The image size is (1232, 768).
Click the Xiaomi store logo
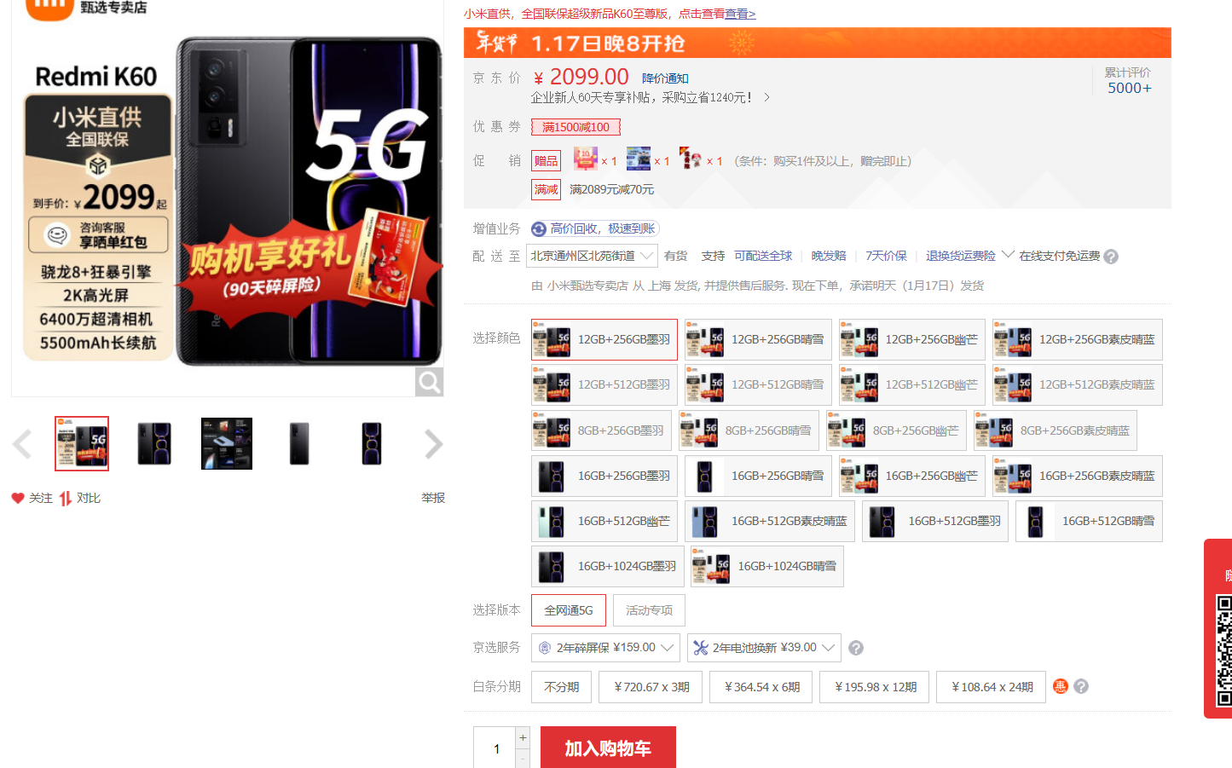pyautogui.click(x=49, y=9)
